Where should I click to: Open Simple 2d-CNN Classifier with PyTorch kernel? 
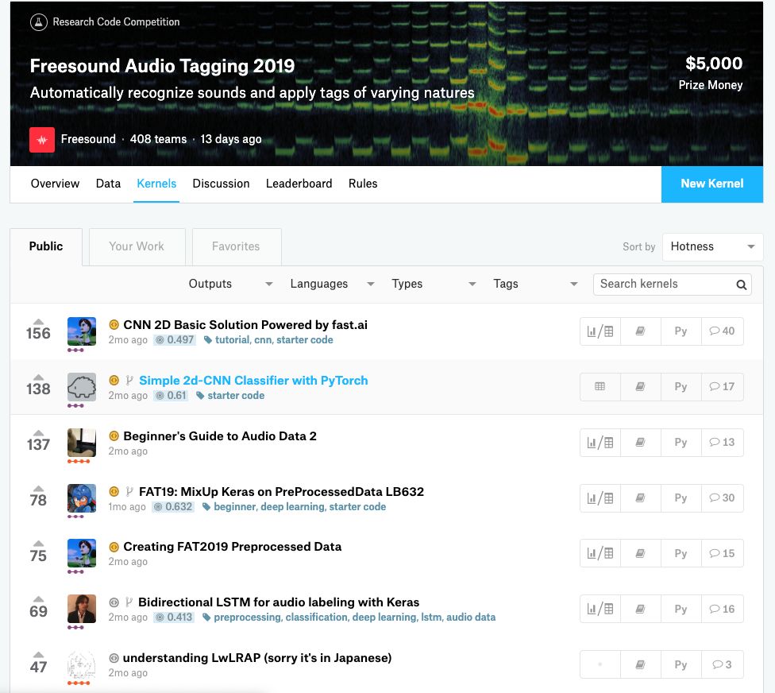pos(253,381)
